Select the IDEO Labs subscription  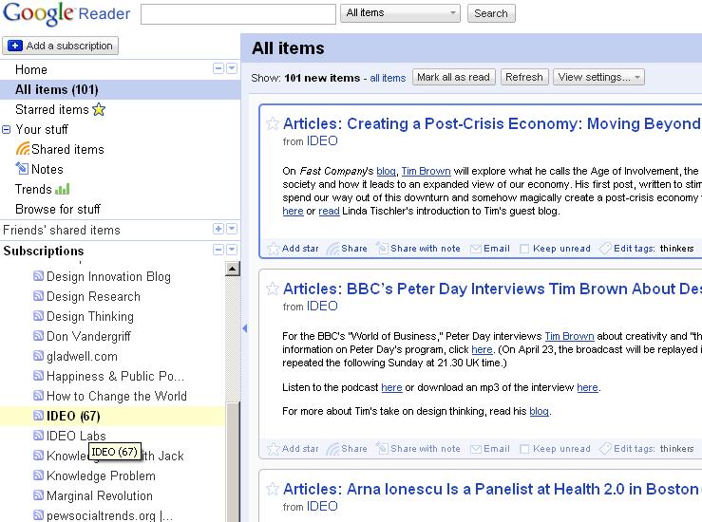(x=76, y=436)
